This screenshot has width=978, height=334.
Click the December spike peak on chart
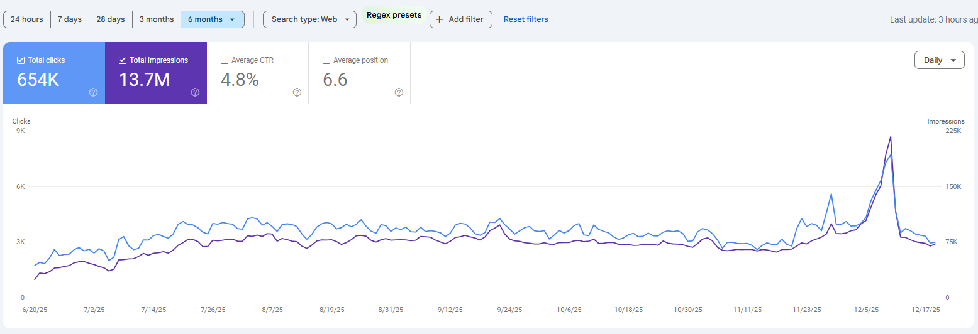[x=891, y=137]
